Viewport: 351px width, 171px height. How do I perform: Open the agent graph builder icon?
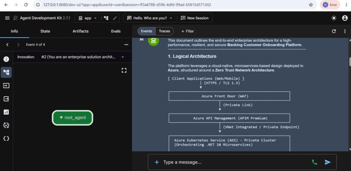click(x=106, y=18)
